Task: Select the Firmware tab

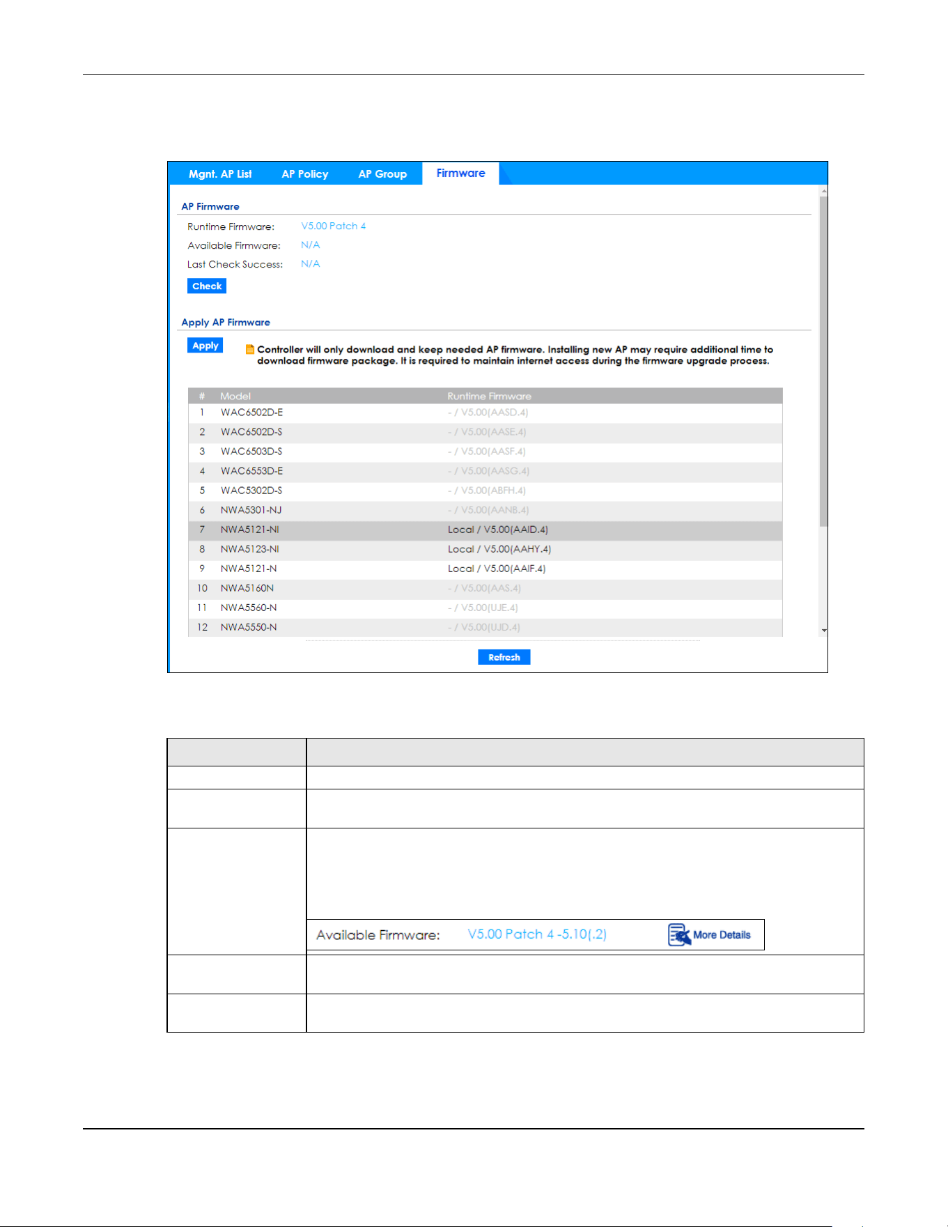Action: [460, 173]
